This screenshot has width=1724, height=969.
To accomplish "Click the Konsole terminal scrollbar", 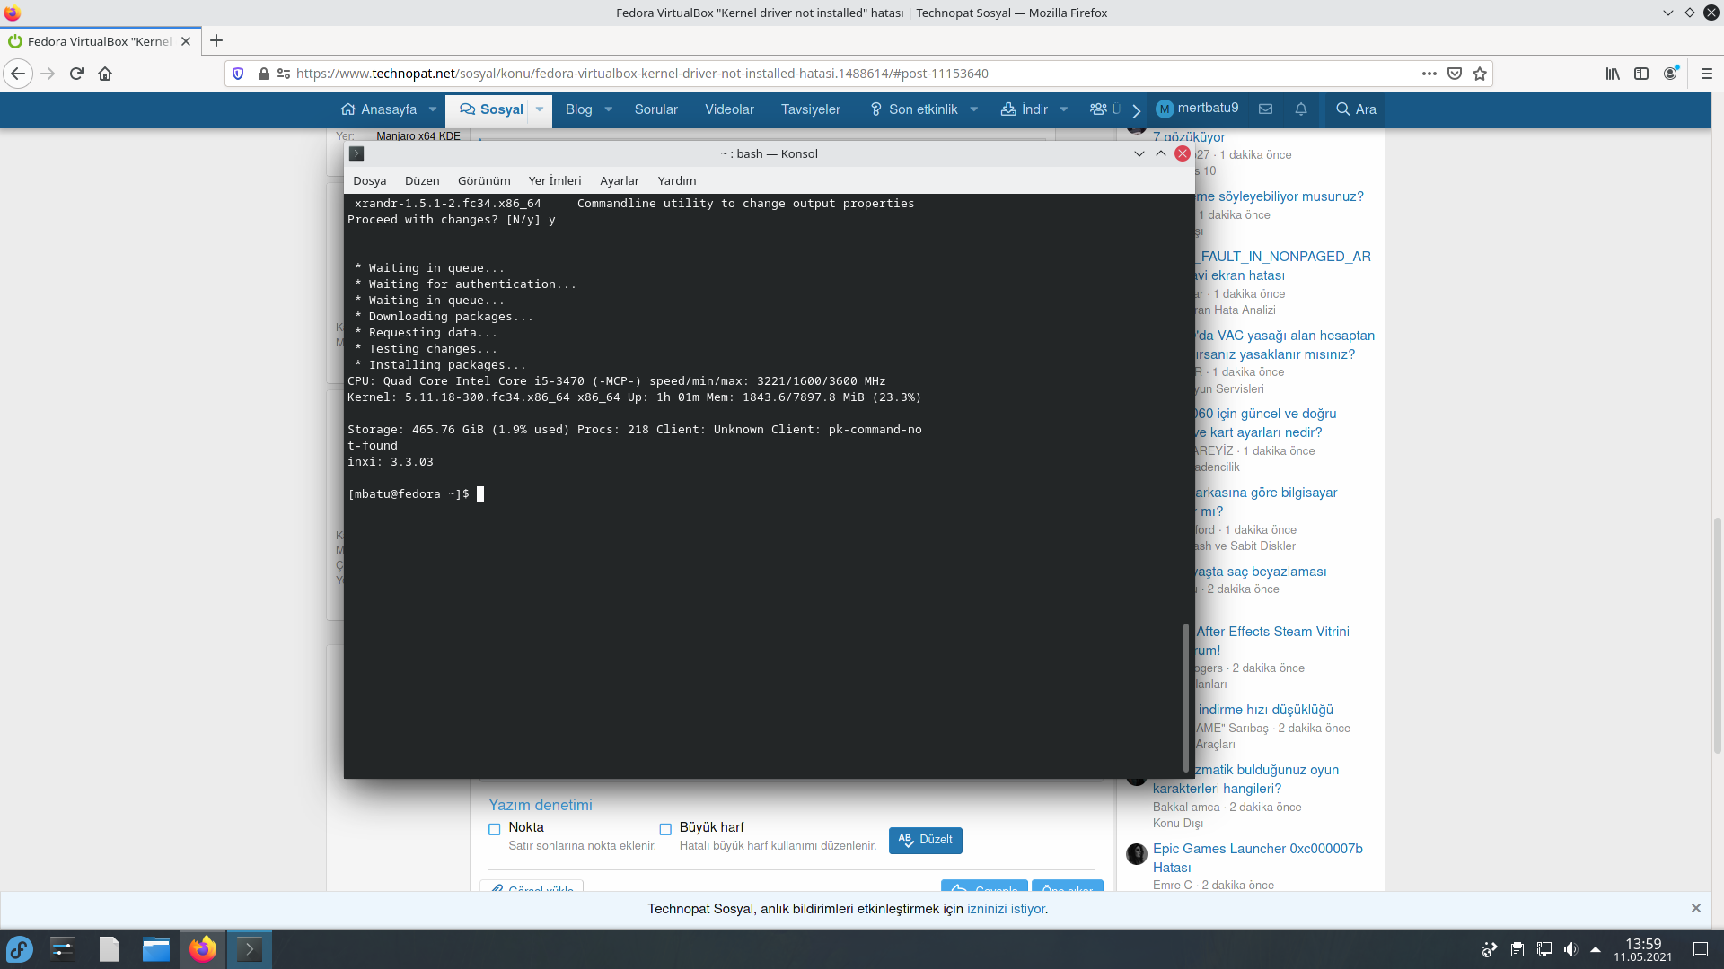I will click(x=1186, y=696).
